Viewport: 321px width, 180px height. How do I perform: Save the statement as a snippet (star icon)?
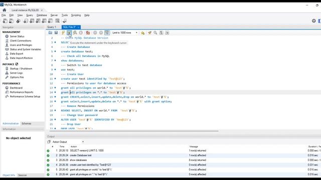coord(142,32)
